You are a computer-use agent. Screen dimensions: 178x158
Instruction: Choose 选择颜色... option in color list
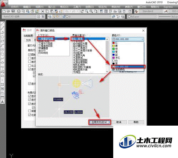pos(128,70)
